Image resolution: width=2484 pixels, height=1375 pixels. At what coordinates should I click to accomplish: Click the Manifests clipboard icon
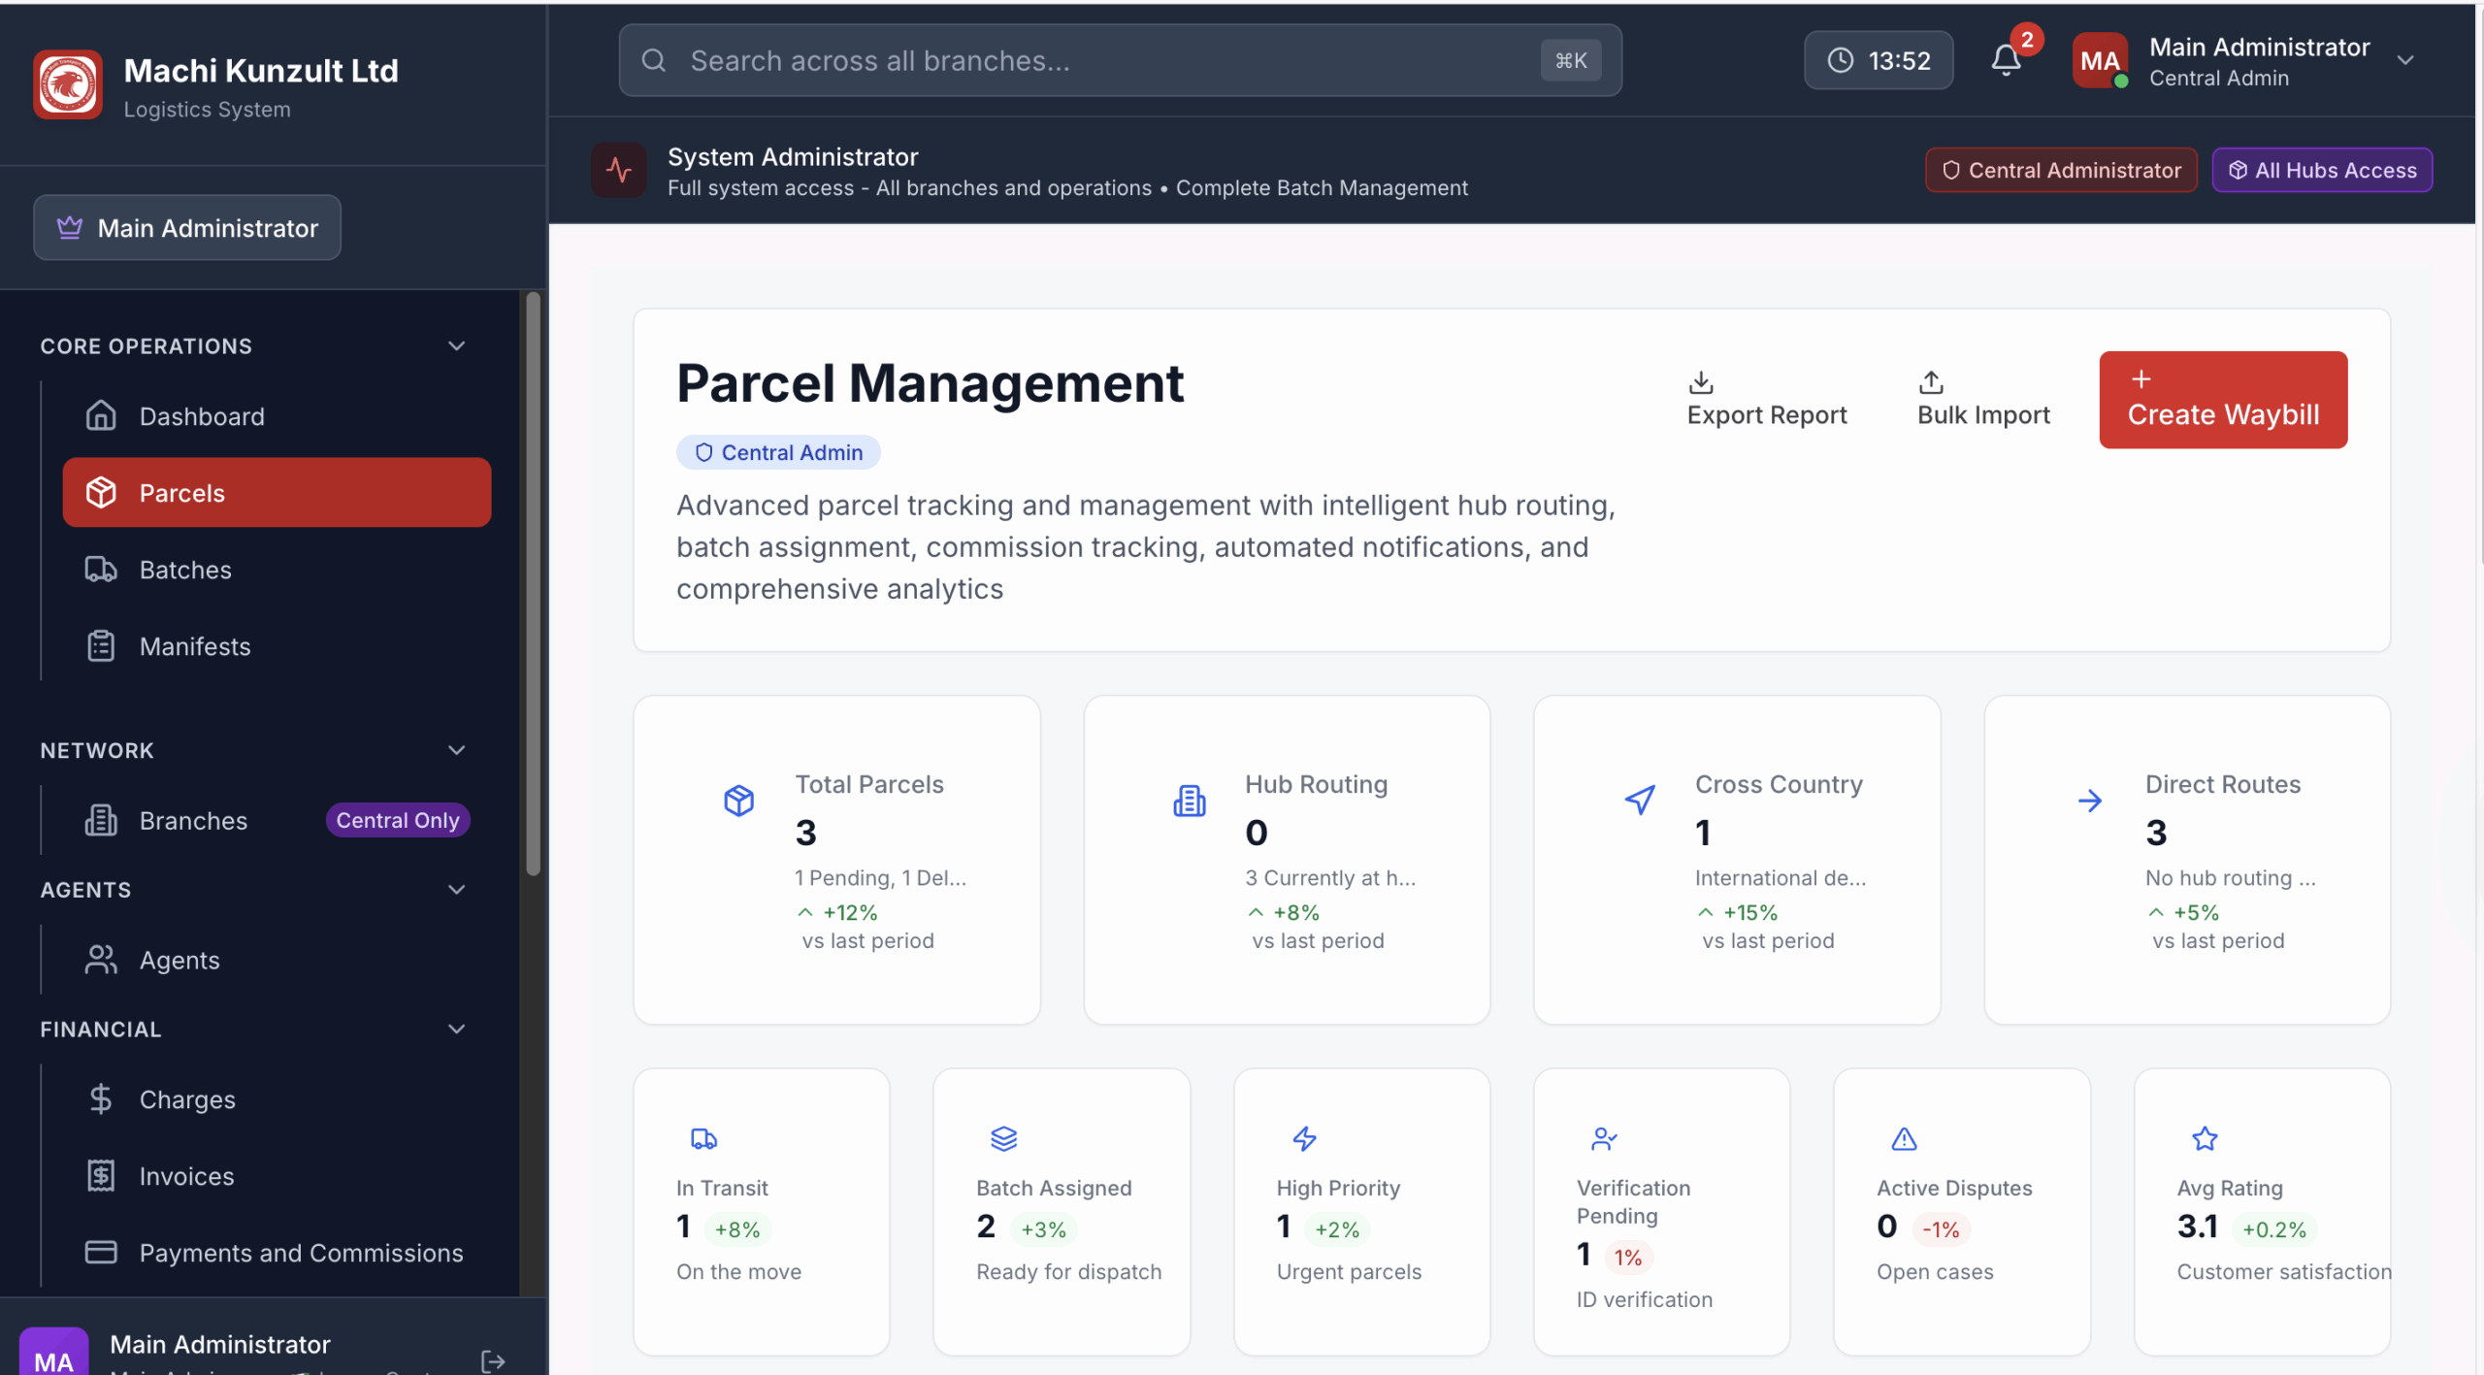[x=101, y=646]
